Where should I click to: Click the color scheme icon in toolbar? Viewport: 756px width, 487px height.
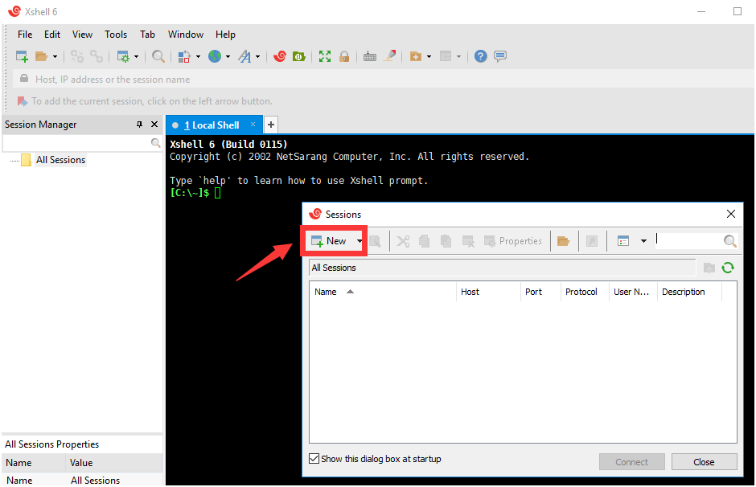(x=184, y=56)
